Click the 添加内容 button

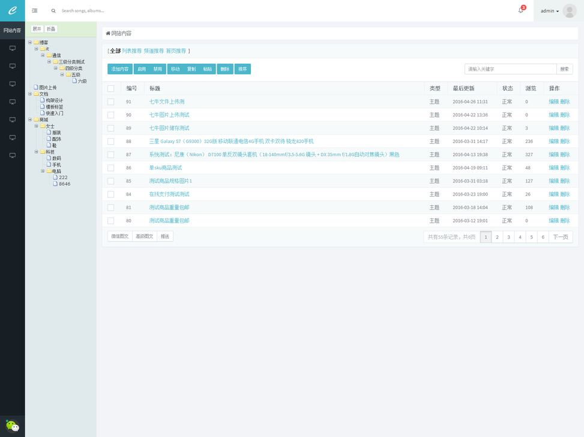pyautogui.click(x=120, y=69)
